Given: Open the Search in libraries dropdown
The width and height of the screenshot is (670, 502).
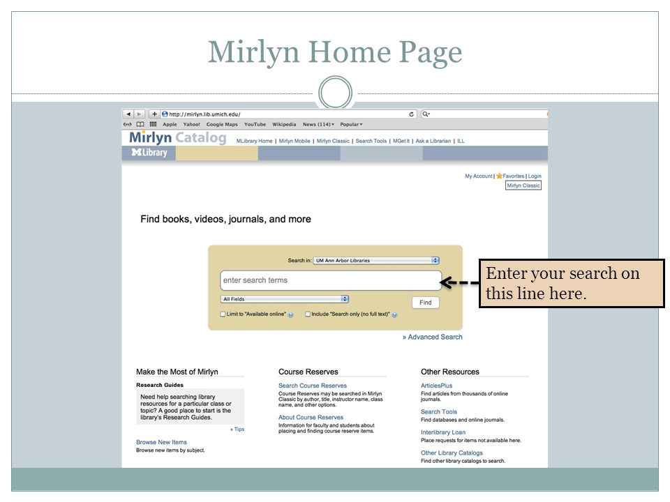Looking at the screenshot, I should coord(376,260).
